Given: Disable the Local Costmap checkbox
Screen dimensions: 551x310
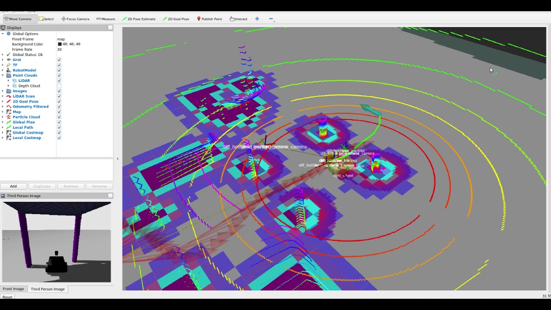Looking at the screenshot, I should point(59,138).
